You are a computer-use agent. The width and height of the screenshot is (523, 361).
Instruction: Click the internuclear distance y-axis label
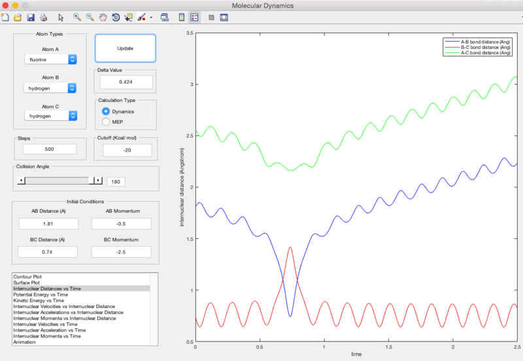(x=182, y=187)
